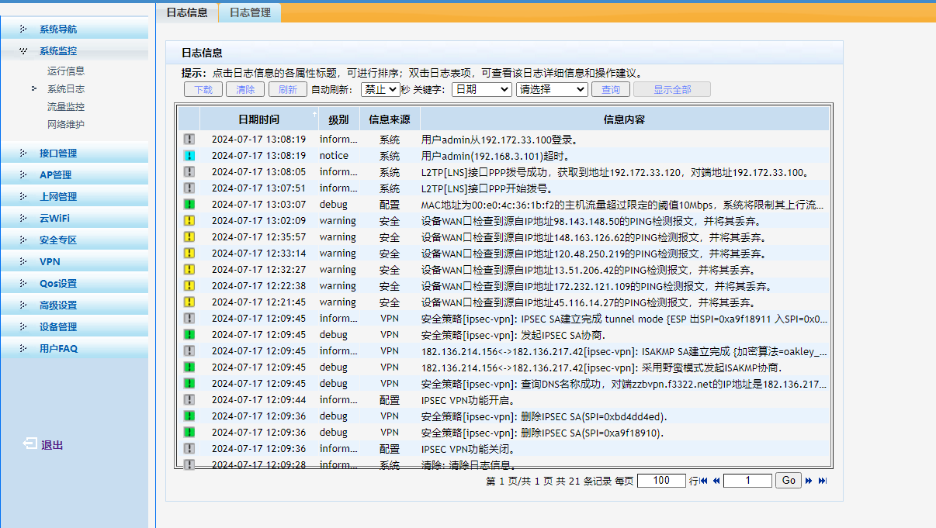Click info icon of IPSEC VPN功能关闭 row
This screenshot has width=936, height=528.
(x=189, y=449)
